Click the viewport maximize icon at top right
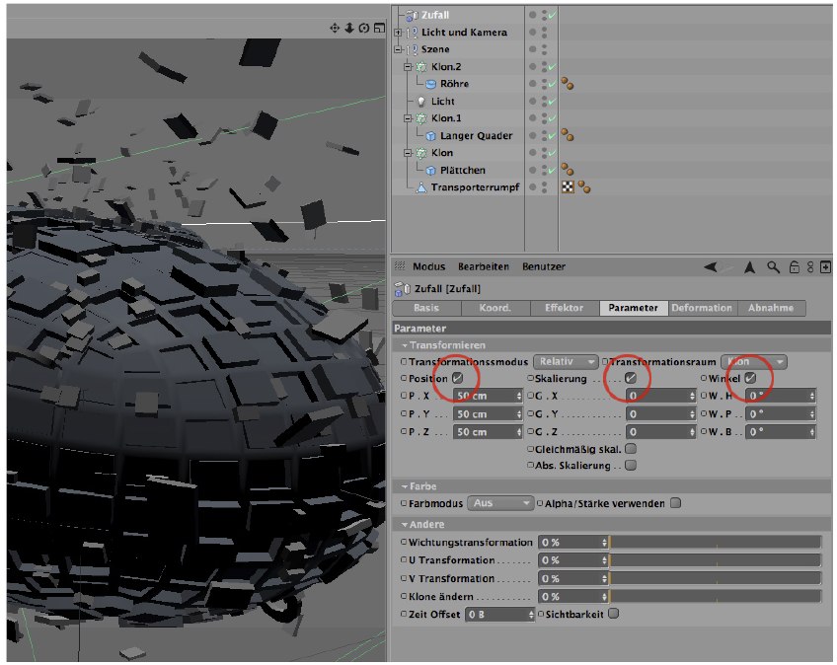The image size is (837, 665). [379, 29]
